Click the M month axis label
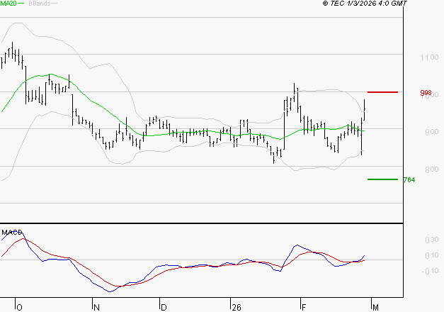Viewport: 444px width, 312px height. pos(375,308)
